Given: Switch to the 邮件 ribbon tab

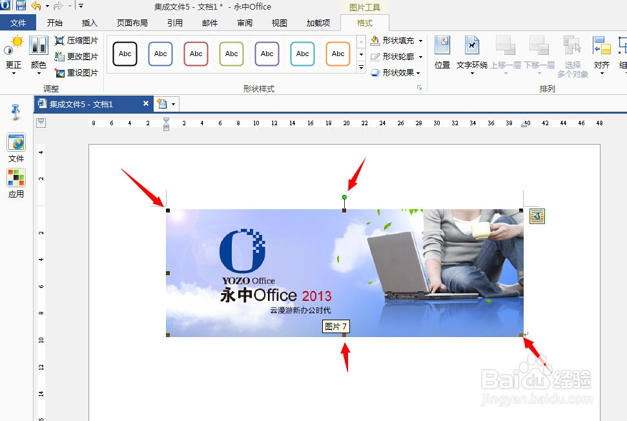Looking at the screenshot, I should (210, 23).
